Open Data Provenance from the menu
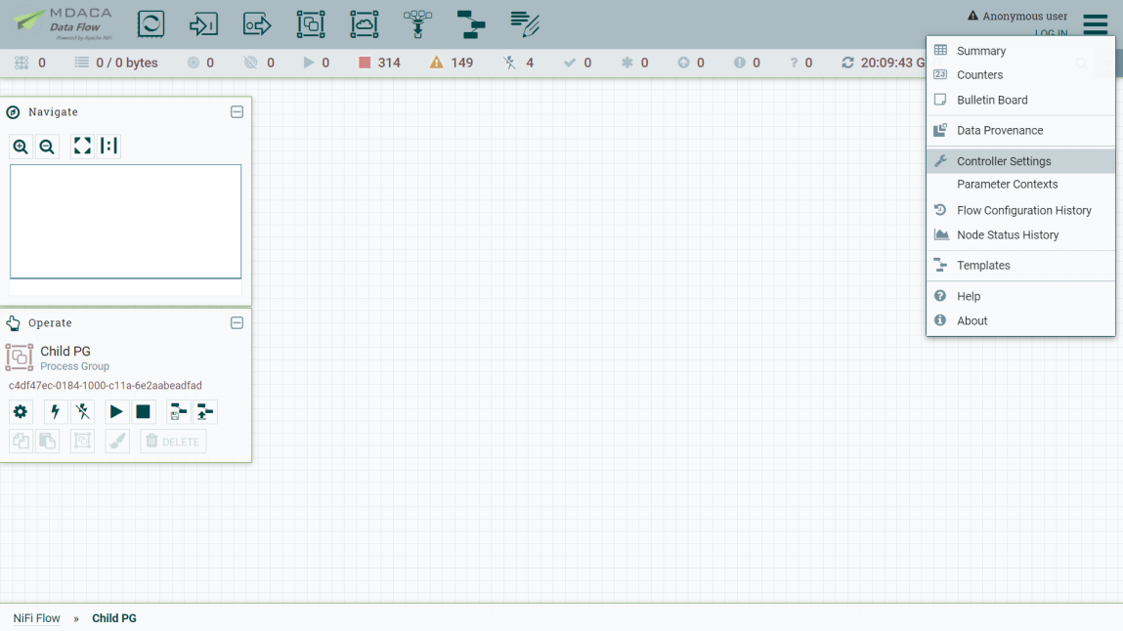 [x=999, y=130]
